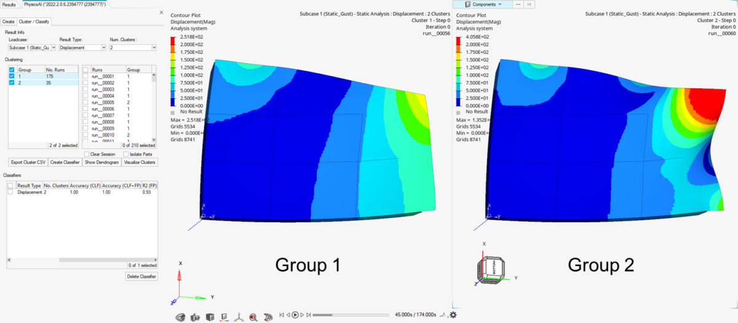Switch to the Create tab
Image resolution: width=738 pixels, height=323 pixels.
point(8,21)
